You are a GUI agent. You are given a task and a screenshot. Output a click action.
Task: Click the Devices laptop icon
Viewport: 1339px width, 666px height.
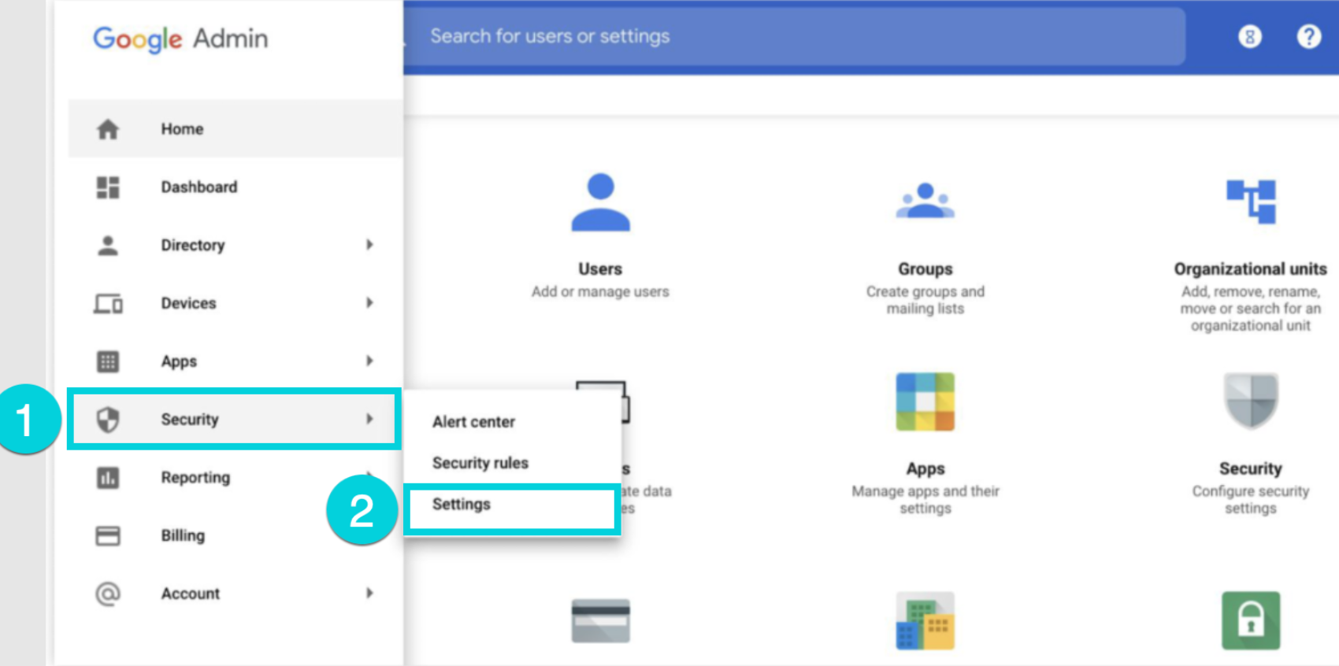point(108,303)
